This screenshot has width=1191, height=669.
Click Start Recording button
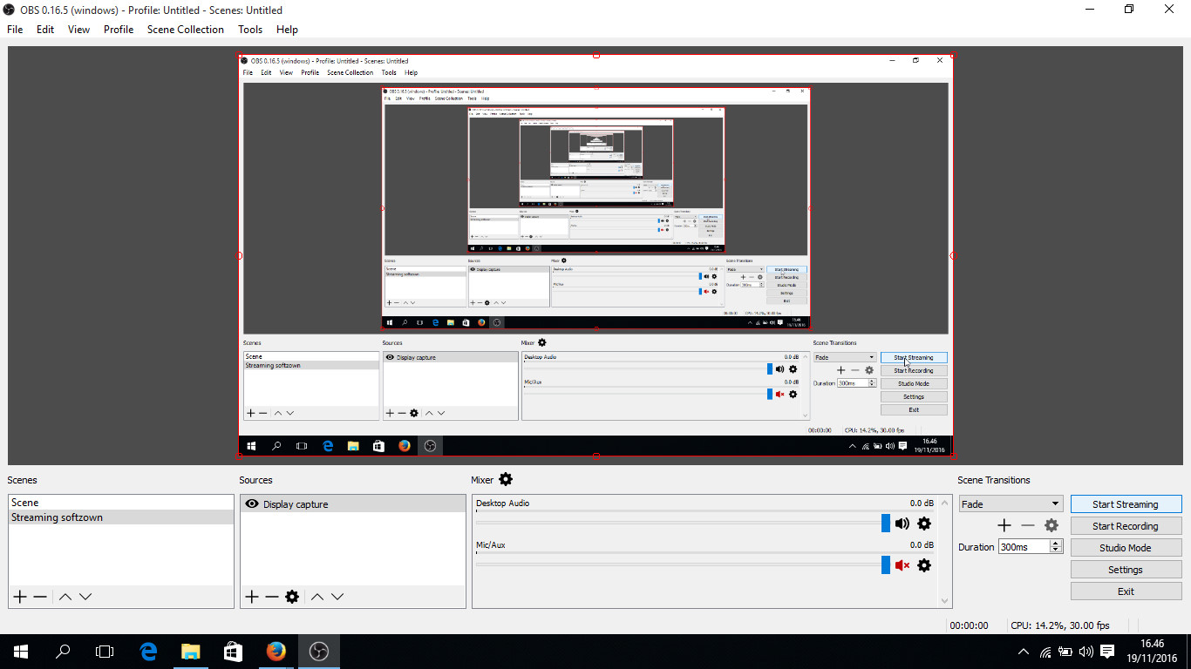[1126, 525]
